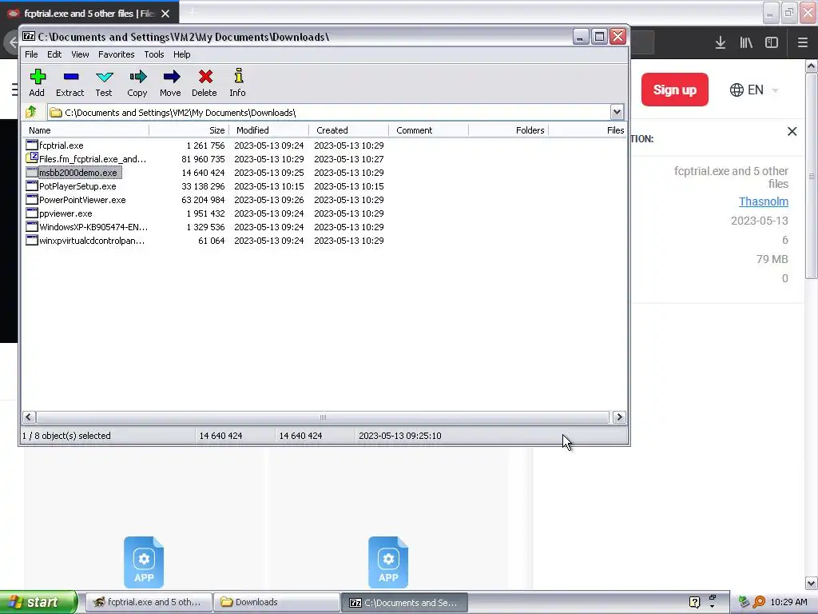Screen dimensions: 818x614
Task: Close the file information panel on the webpage
Action: (x=792, y=132)
